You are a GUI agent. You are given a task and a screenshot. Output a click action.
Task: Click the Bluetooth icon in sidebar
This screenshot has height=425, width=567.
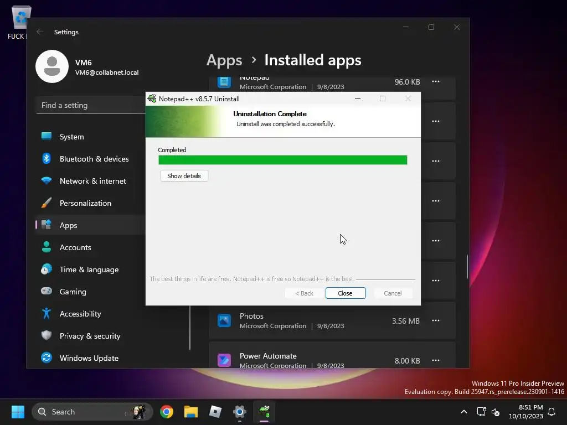47,158
